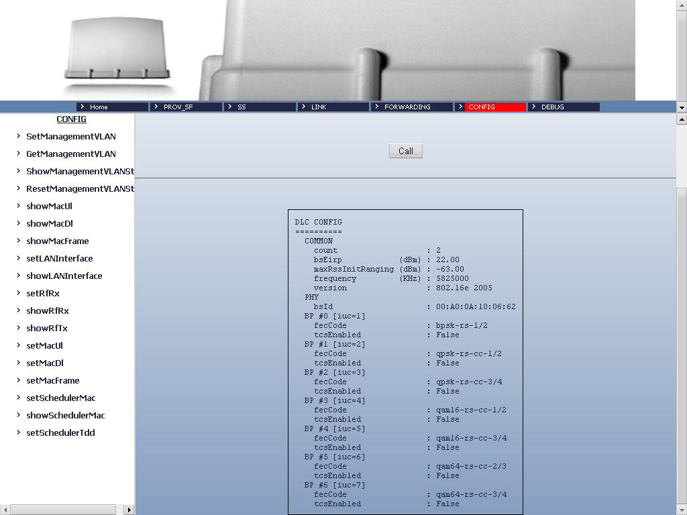The width and height of the screenshot is (687, 515).
Task: Open the showSchedulerMac command
Action: tap(66, 416)
